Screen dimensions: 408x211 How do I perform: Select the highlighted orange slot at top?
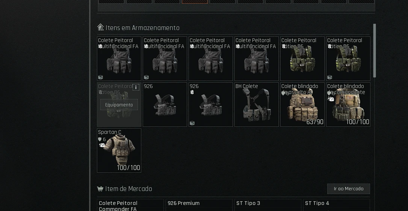[x=195, y=2]
